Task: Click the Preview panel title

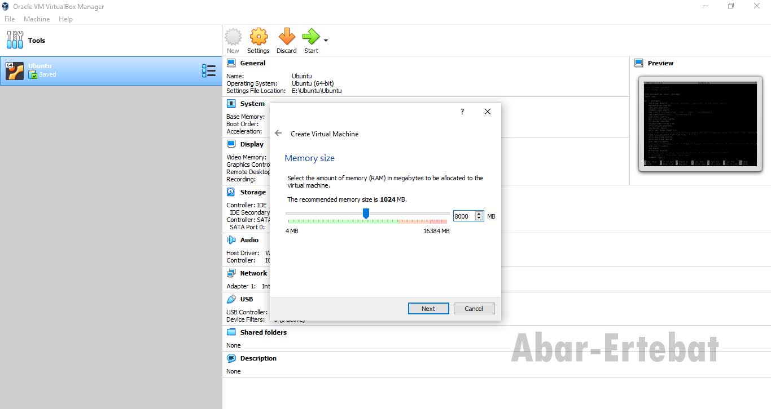Action: [x=660, y=63]
